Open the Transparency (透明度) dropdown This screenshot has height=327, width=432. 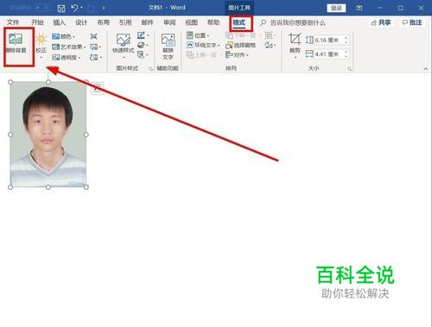67,57
